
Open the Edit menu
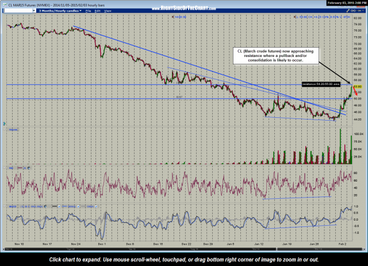tap(97, 11)
